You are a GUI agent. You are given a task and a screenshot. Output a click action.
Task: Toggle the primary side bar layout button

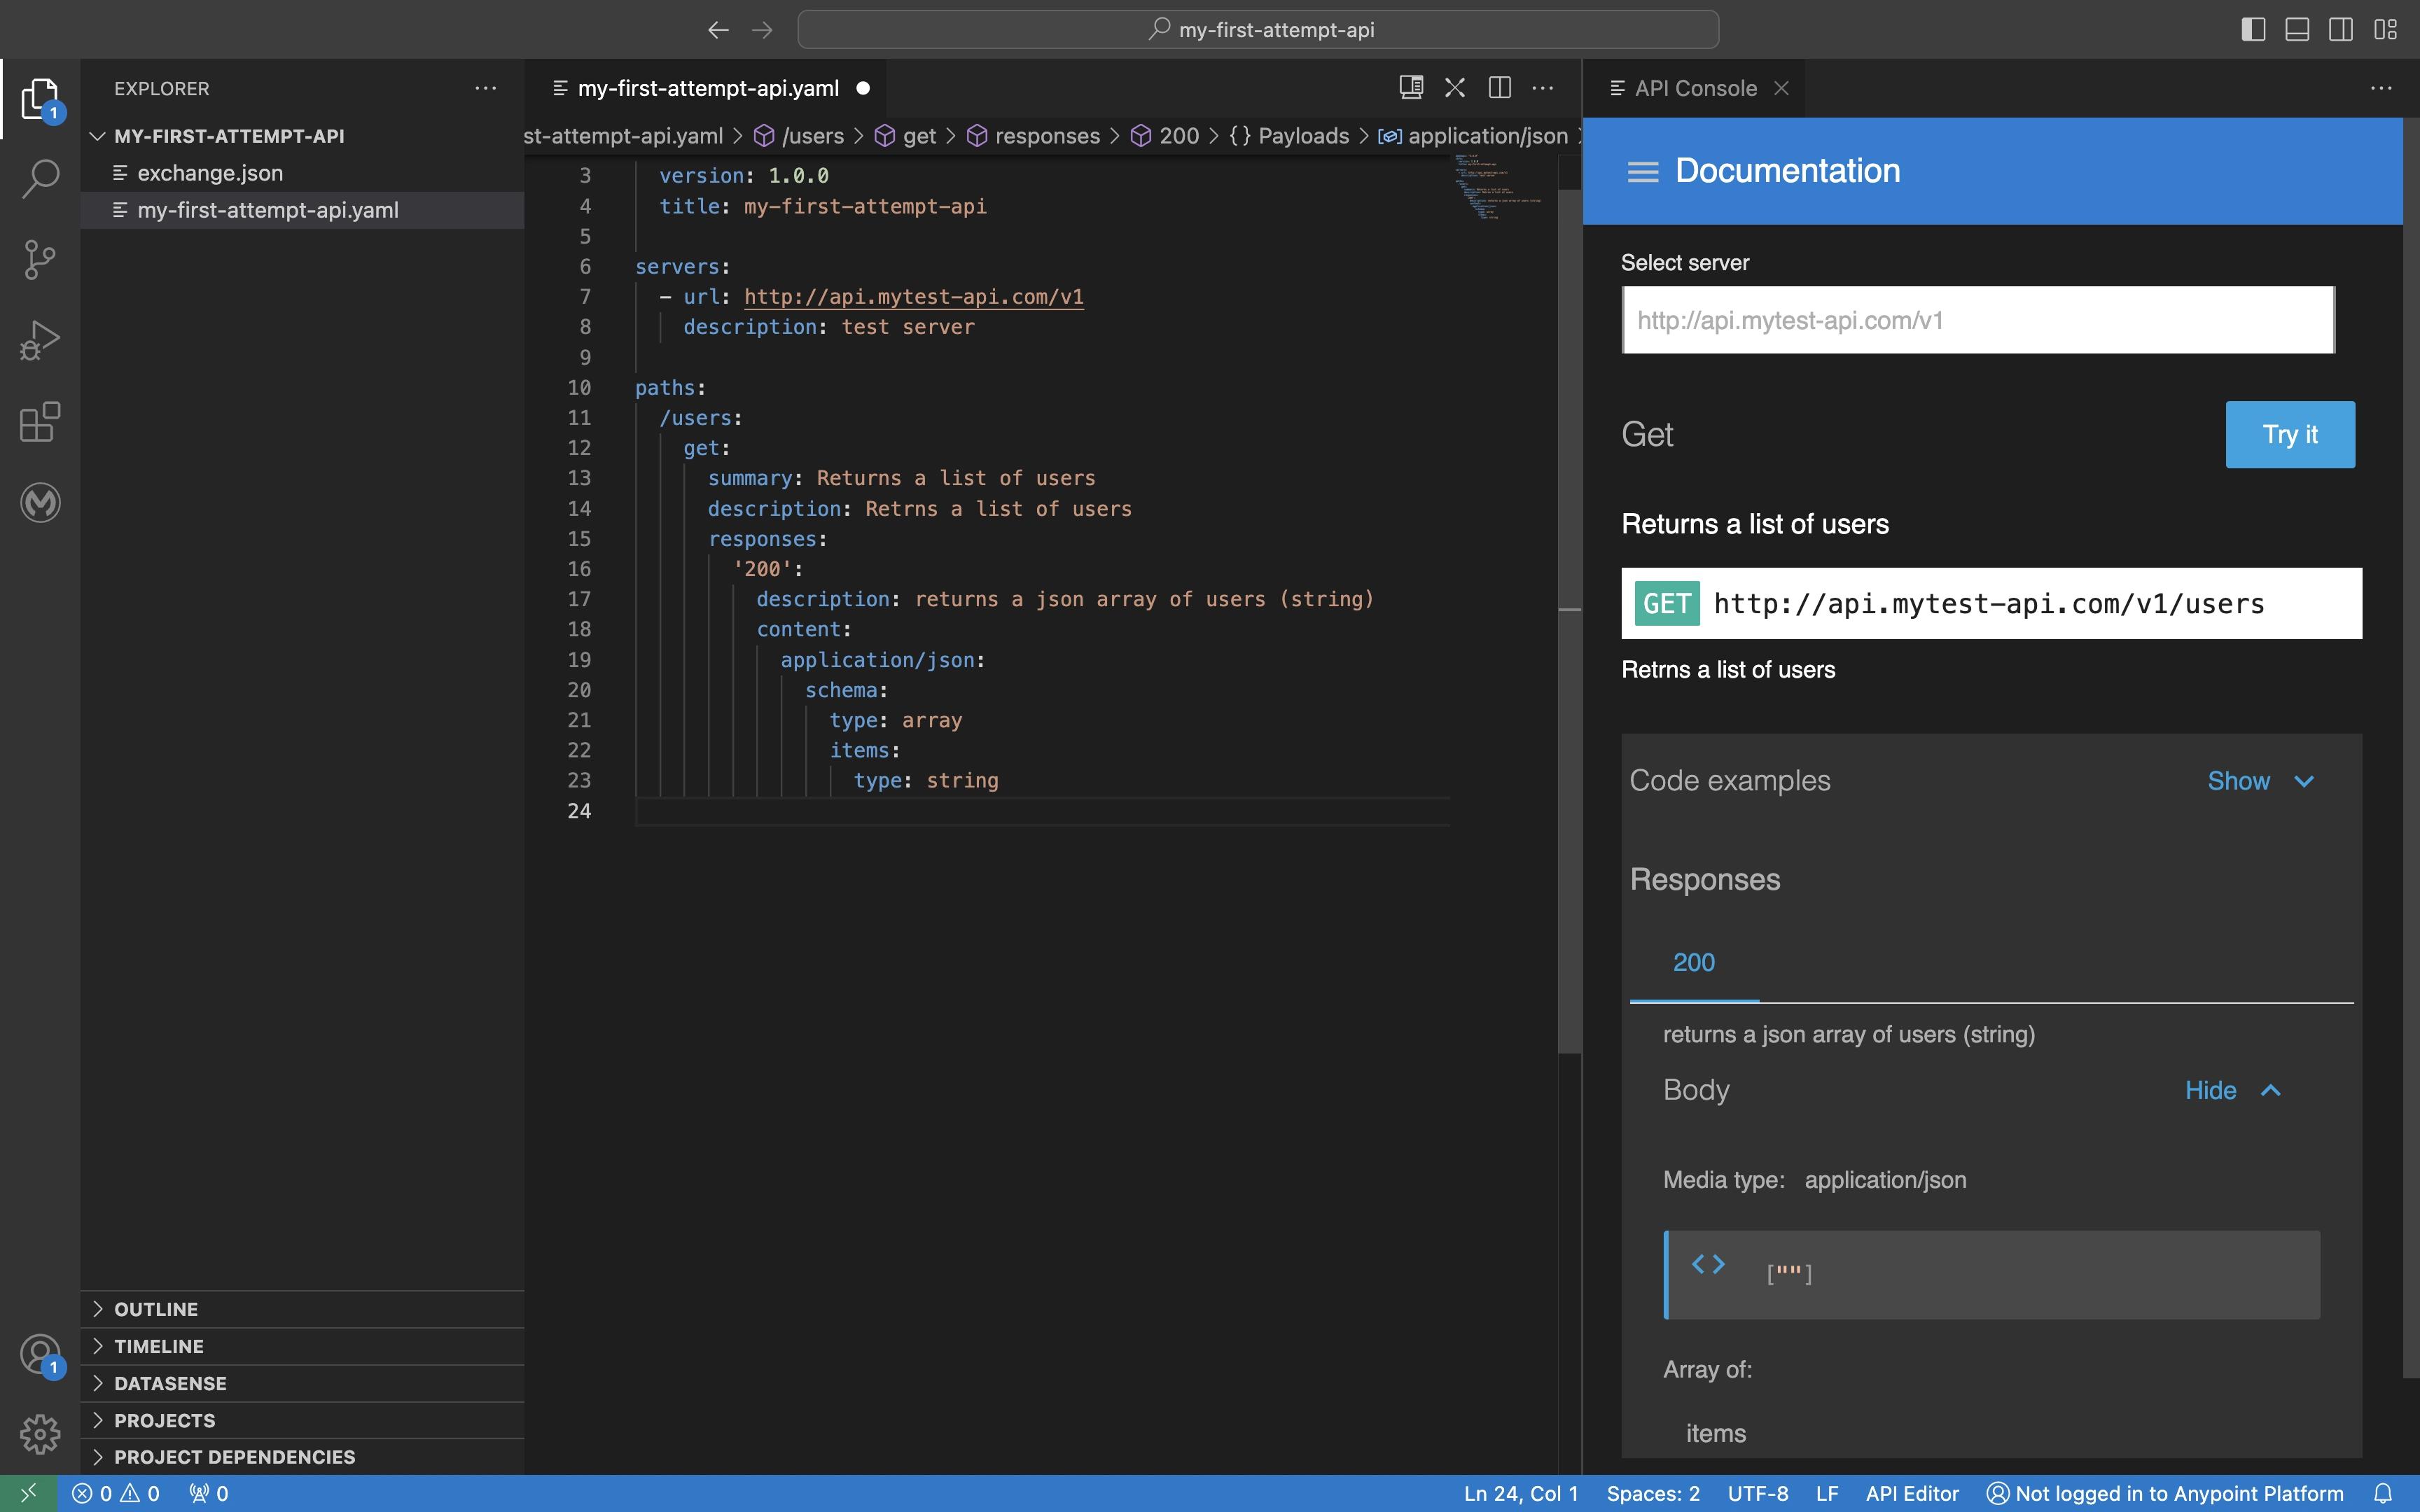point(2253,29)
